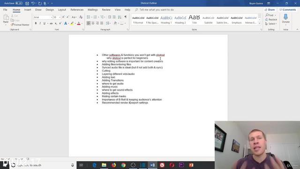Click the Share button

click(x=270, y=10)
